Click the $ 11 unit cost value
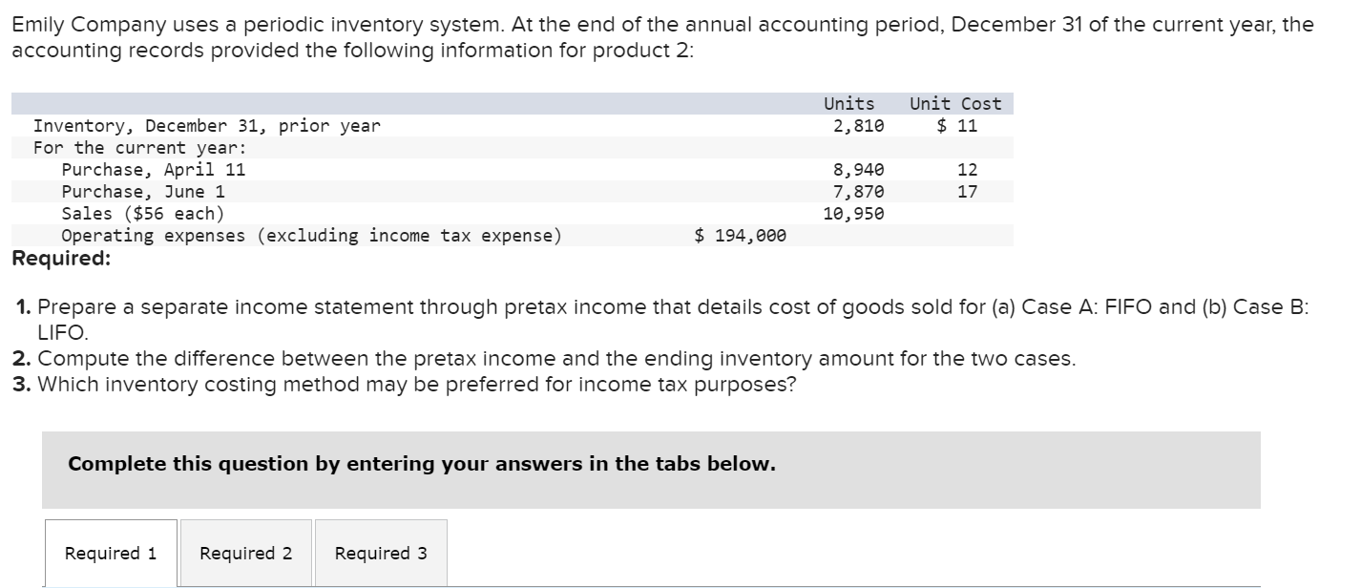The height and width of the screenshot is (588, 1361). click(955, 125)
